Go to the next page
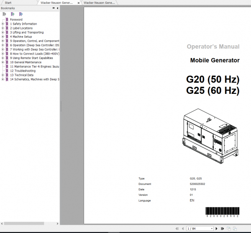Viewport: 251px width, 233px height. (x=216, y=228)
